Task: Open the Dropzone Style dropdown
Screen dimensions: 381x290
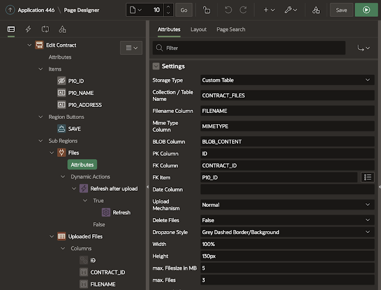Action: 287,232
